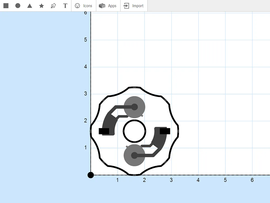Select the right black rectangle
Image resolution: width=270 pixels, height=203 pixels.
point(165,131)
